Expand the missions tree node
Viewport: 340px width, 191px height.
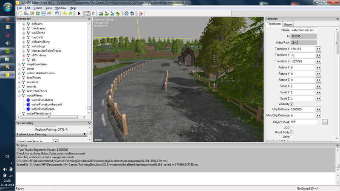pyautogui.click(x=19, y=82)
